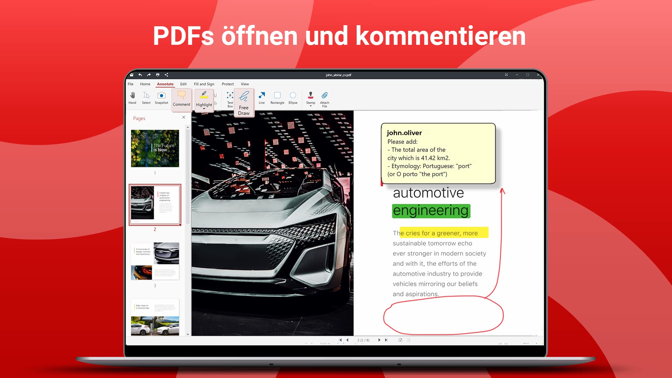
Task: Click the file name 'john_abirar_cv.pdf' in title bar
Action: [x=338, y=75]
